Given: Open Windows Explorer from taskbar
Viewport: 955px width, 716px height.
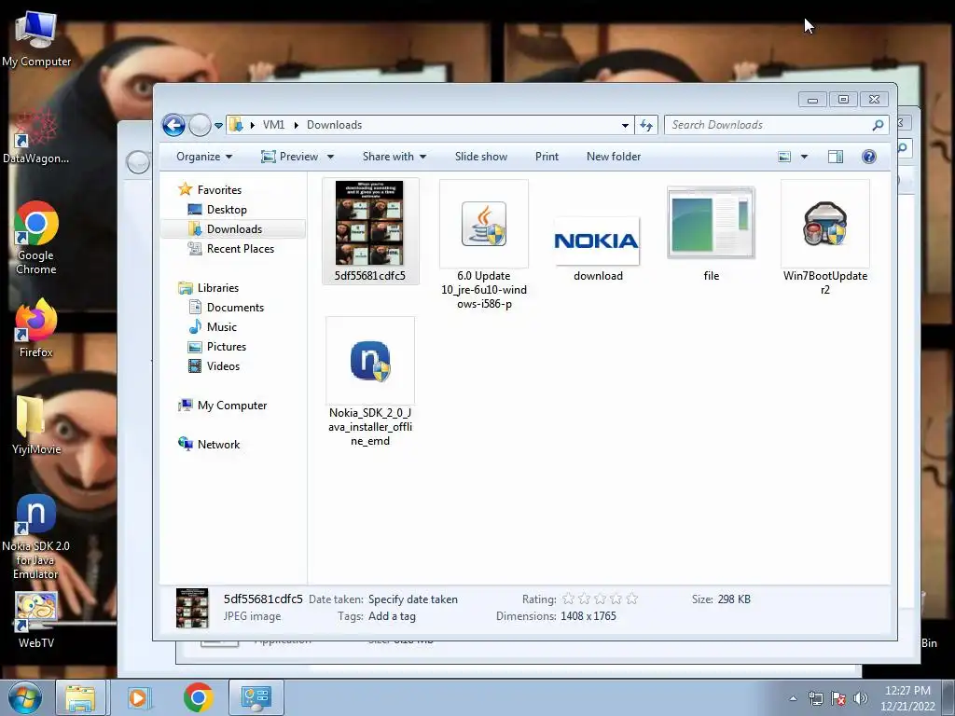Looking at the screenshot, I should (x=80, y=697).
